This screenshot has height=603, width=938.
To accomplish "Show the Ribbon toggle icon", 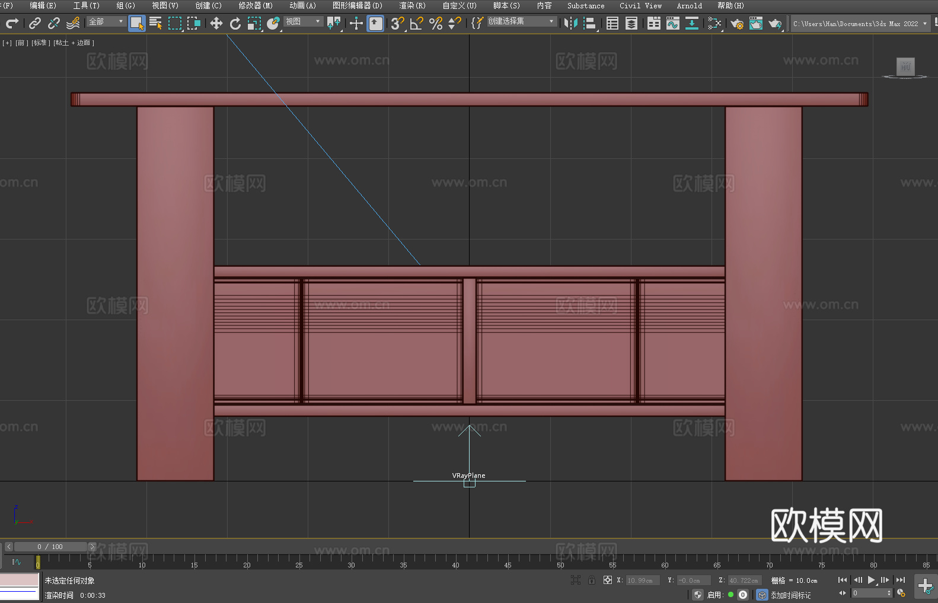I will click(654, 23).
